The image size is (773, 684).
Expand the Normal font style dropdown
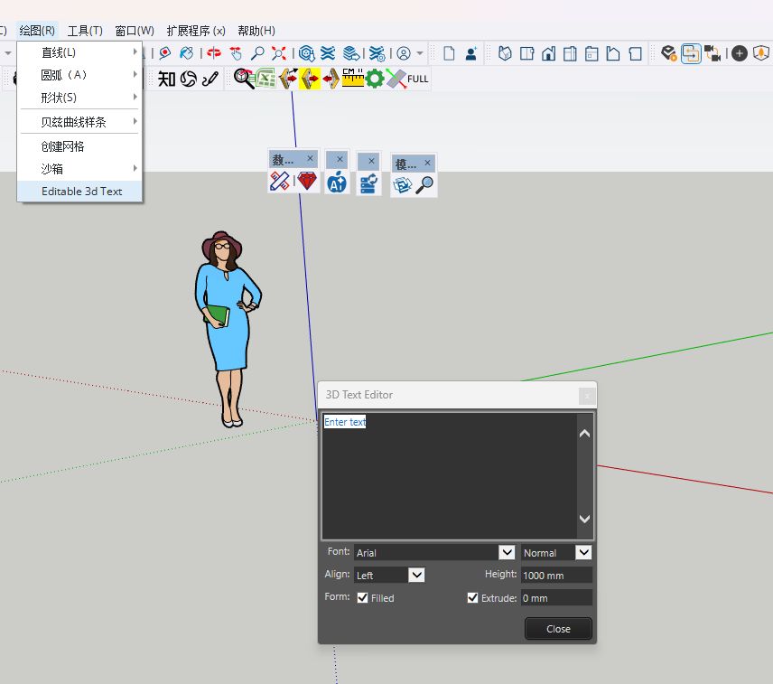tap(583, 552)
